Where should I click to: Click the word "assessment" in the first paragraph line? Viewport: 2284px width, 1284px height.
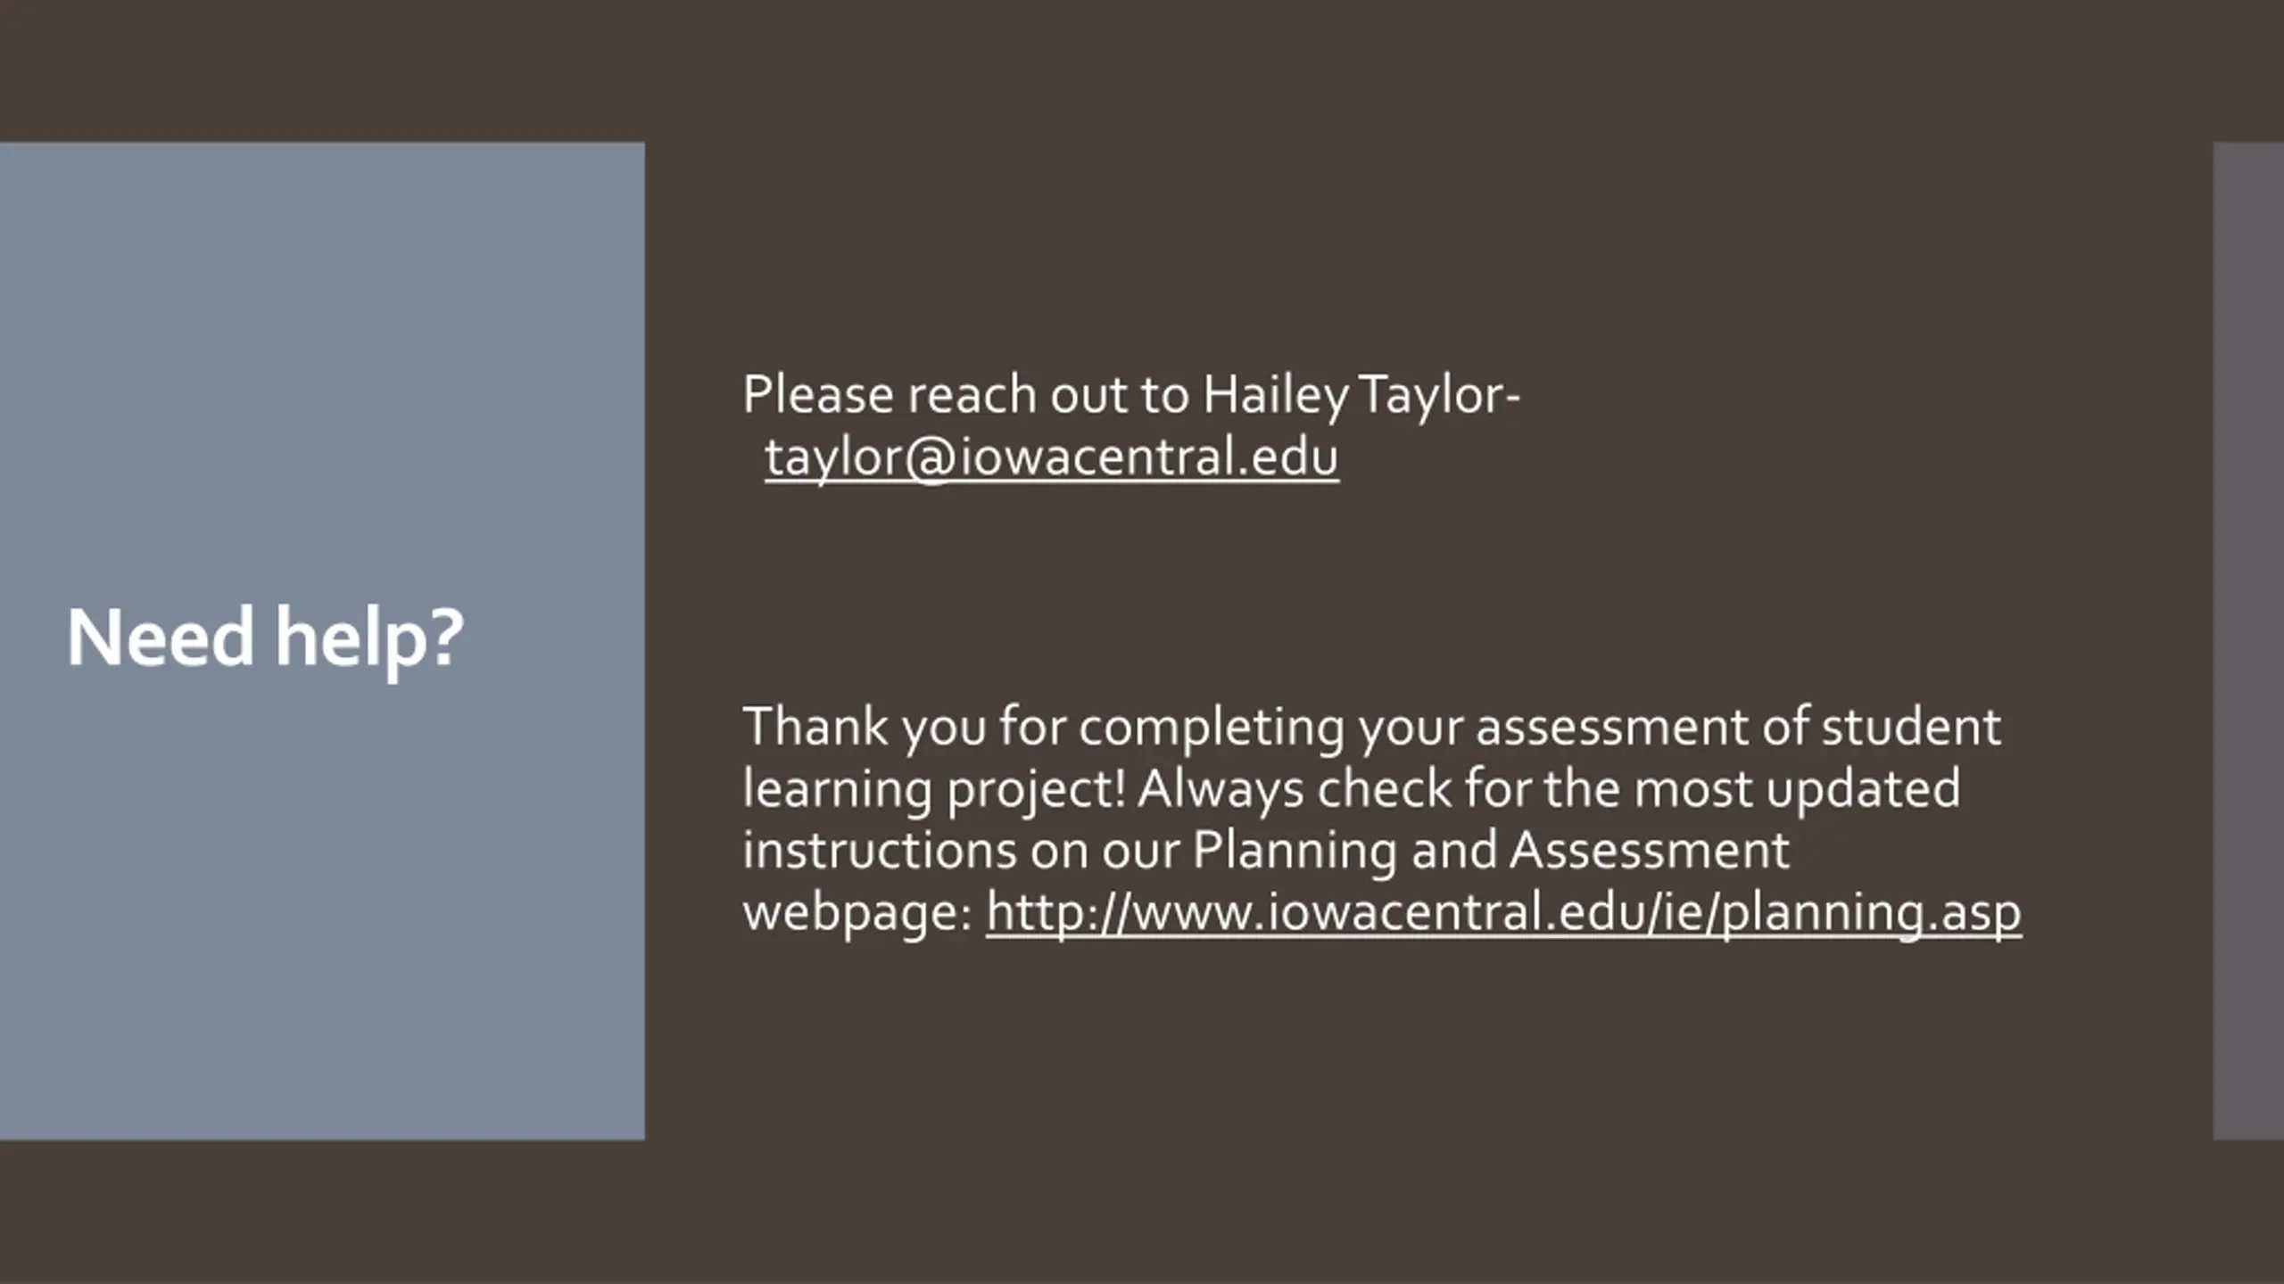click(1611, 728)
